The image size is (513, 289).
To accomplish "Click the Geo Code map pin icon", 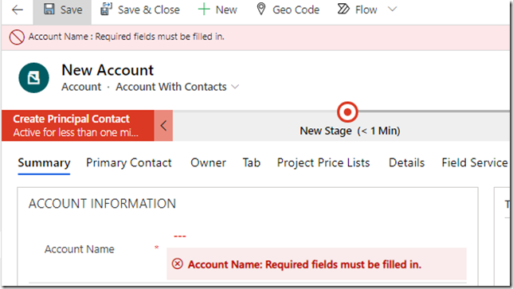I will (260, 9).
